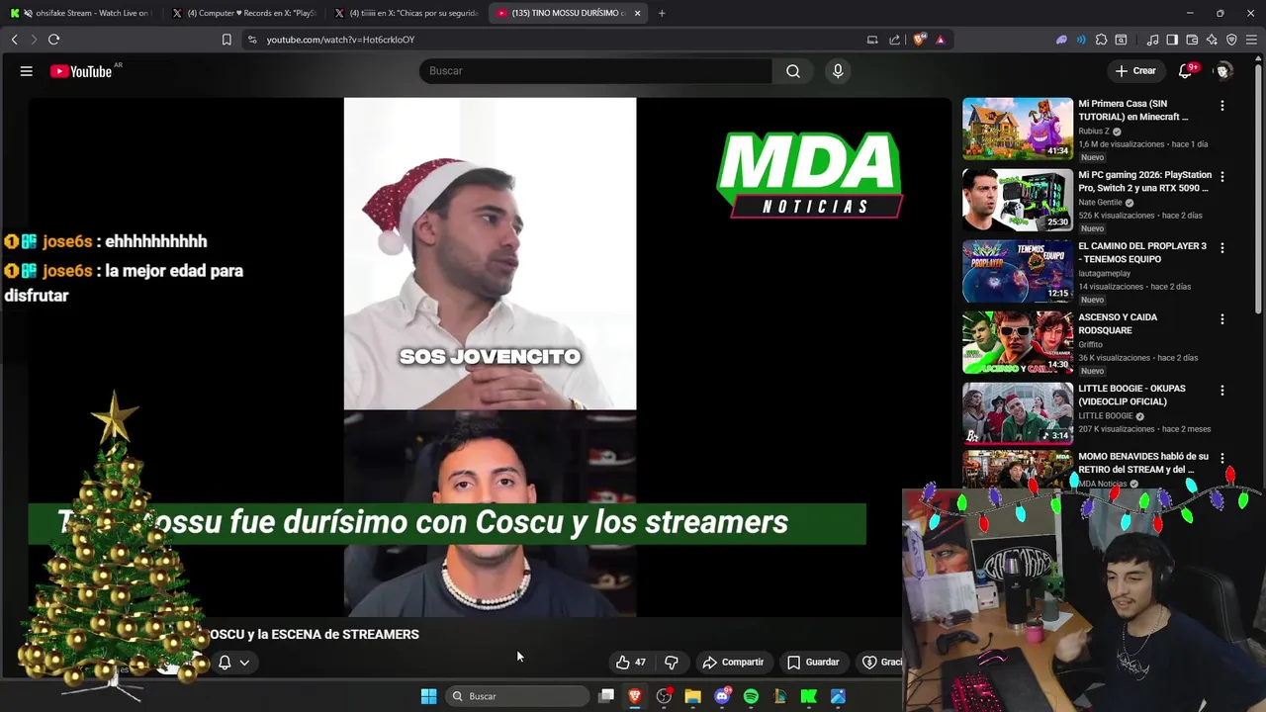Click the search magnifier button
1266x712 pixels.
tap(793, 71)
